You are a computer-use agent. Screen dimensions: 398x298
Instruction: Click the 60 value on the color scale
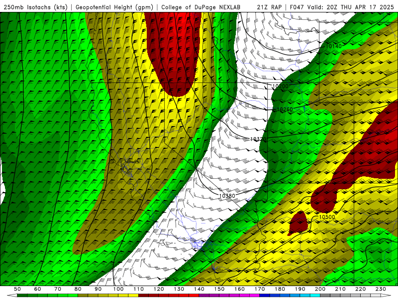37,289
